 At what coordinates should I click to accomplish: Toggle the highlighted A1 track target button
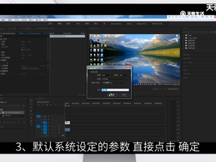[45, 126]
